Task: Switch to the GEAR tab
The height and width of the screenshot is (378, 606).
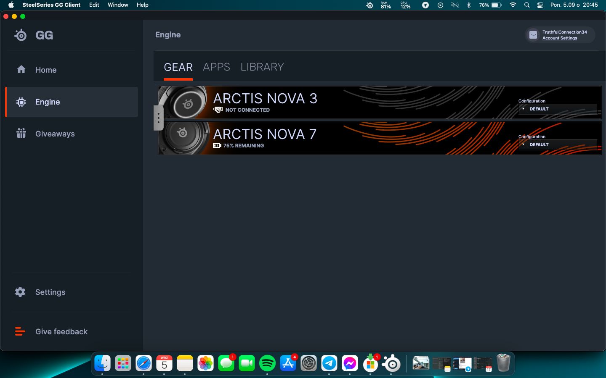Action: point(178,67)
